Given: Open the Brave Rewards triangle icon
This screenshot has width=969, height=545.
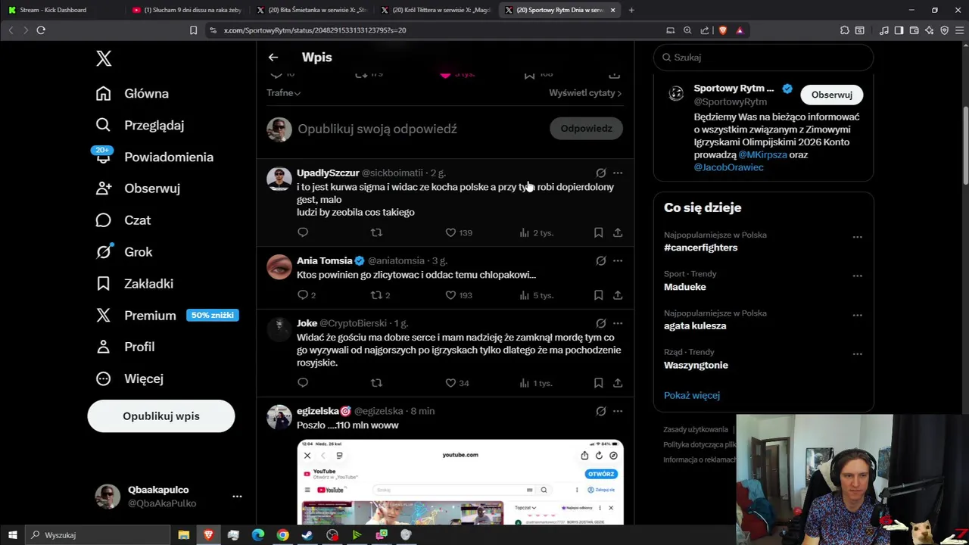Looking at the screenshot, I should tap(740, 30).
